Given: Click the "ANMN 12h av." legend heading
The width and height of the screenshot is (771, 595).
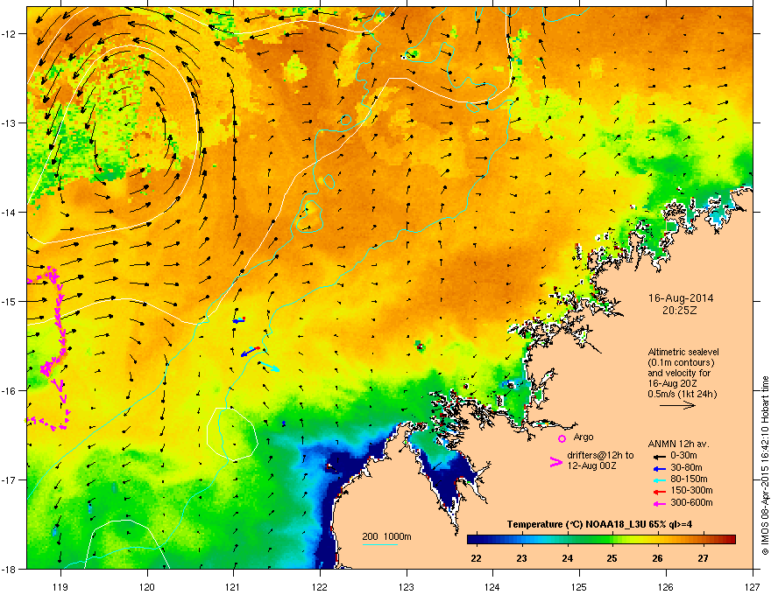Looking at the screenshot, I should point(678,444).
